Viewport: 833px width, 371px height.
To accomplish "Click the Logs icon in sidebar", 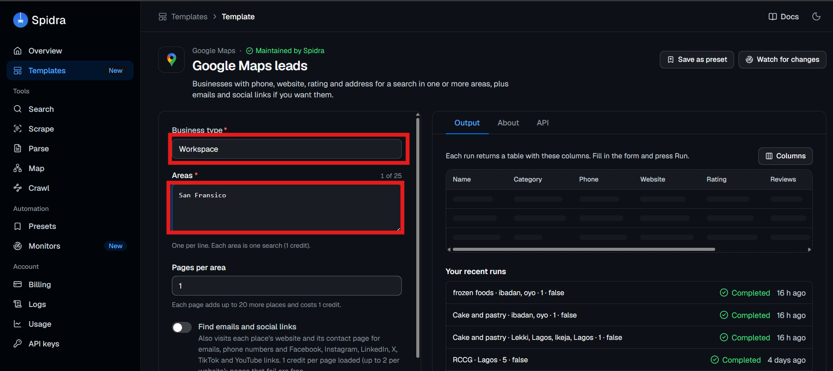I will 18,304.
